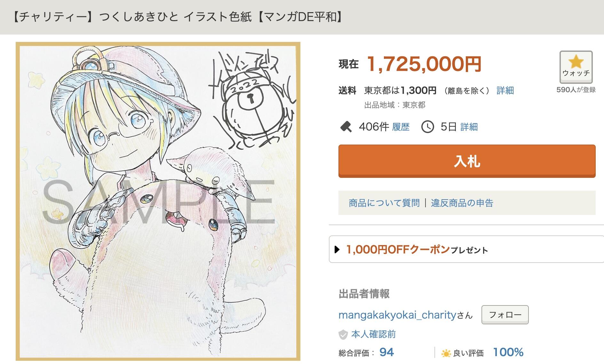604x364 pixels.
Task: Open the mangakakyokai_charity seller profile
Action: pyautogui.click(x=397, y=315)
